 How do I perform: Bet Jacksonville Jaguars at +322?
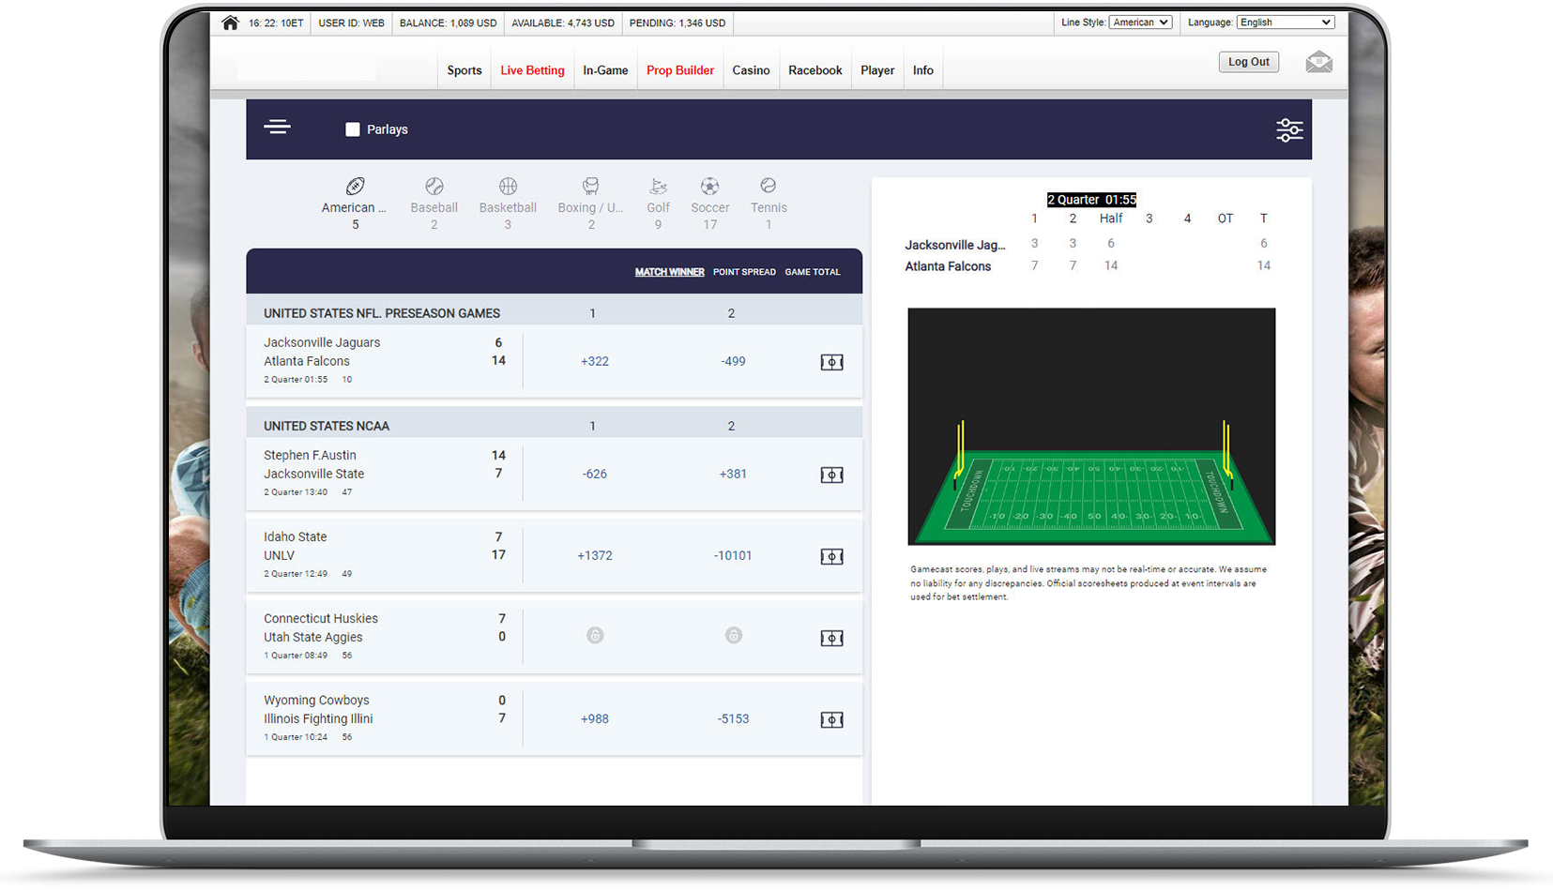coord(595,361)
